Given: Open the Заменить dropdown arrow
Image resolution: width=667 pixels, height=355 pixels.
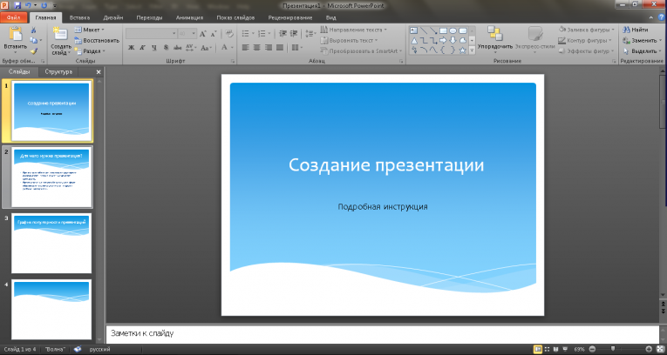Looking at the screenshot, I should point(661,41).
